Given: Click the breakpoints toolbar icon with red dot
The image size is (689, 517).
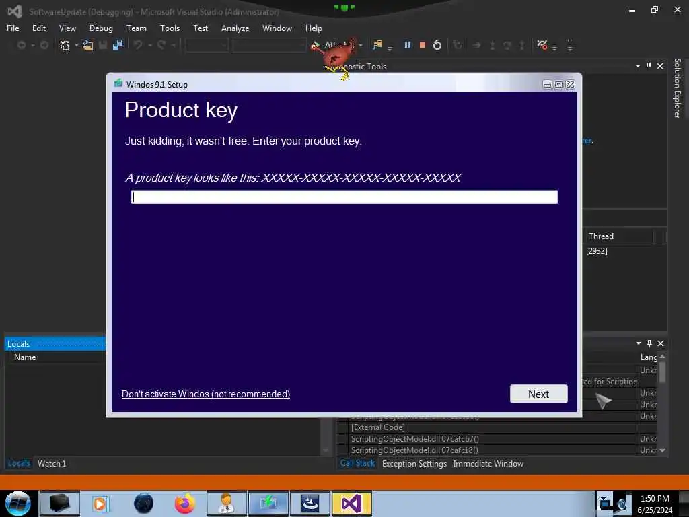Looking at the screenshot, I should (542, 45).
